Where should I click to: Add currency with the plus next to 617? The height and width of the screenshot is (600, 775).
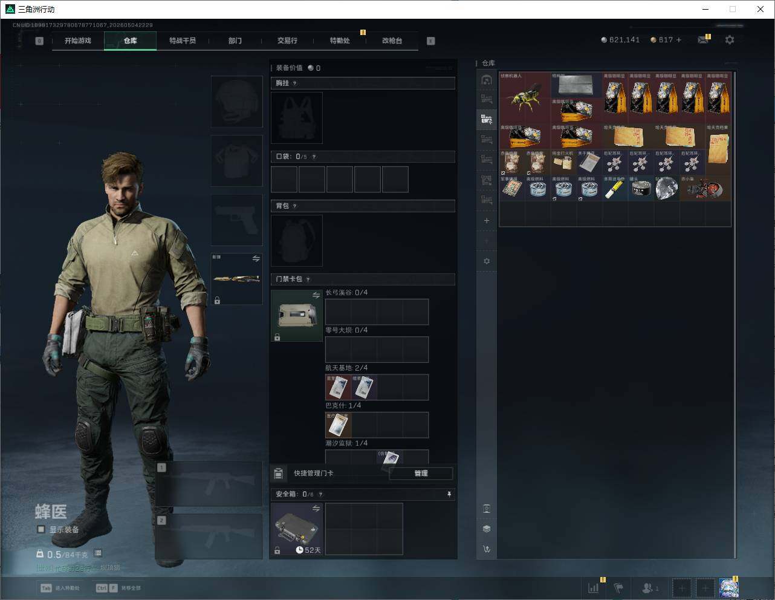tap(679, 40)
